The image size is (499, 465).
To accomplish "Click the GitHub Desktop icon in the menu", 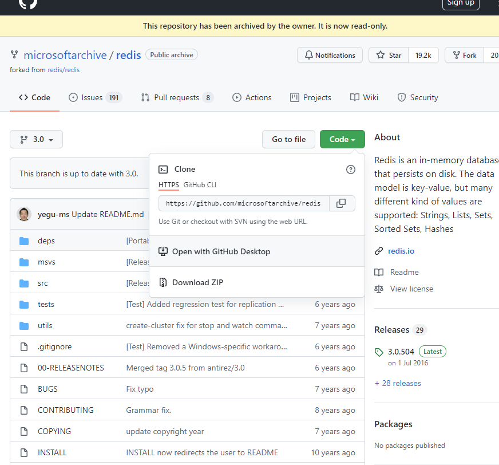I will click(x=163, y=251).
